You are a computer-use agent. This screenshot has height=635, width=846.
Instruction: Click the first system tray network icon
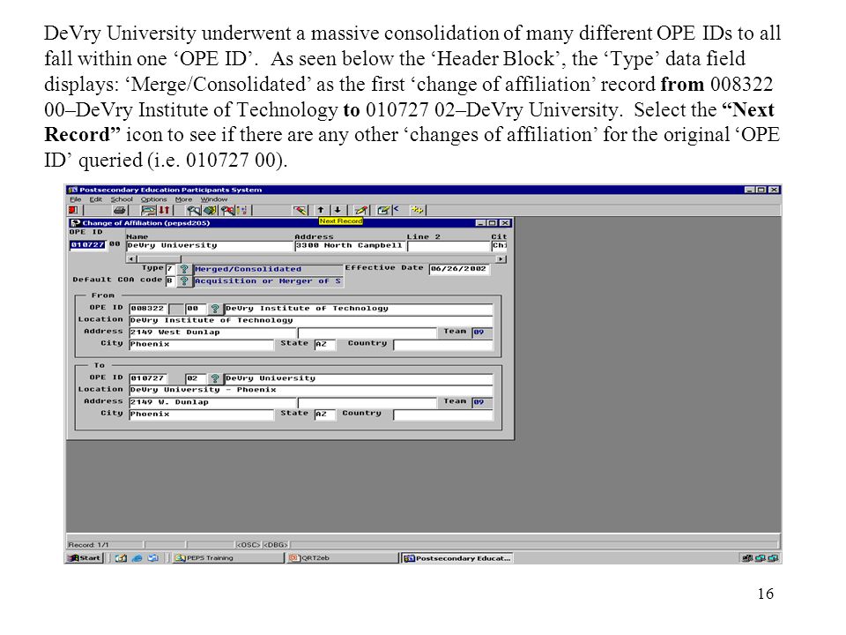click(x=747, y=557)
